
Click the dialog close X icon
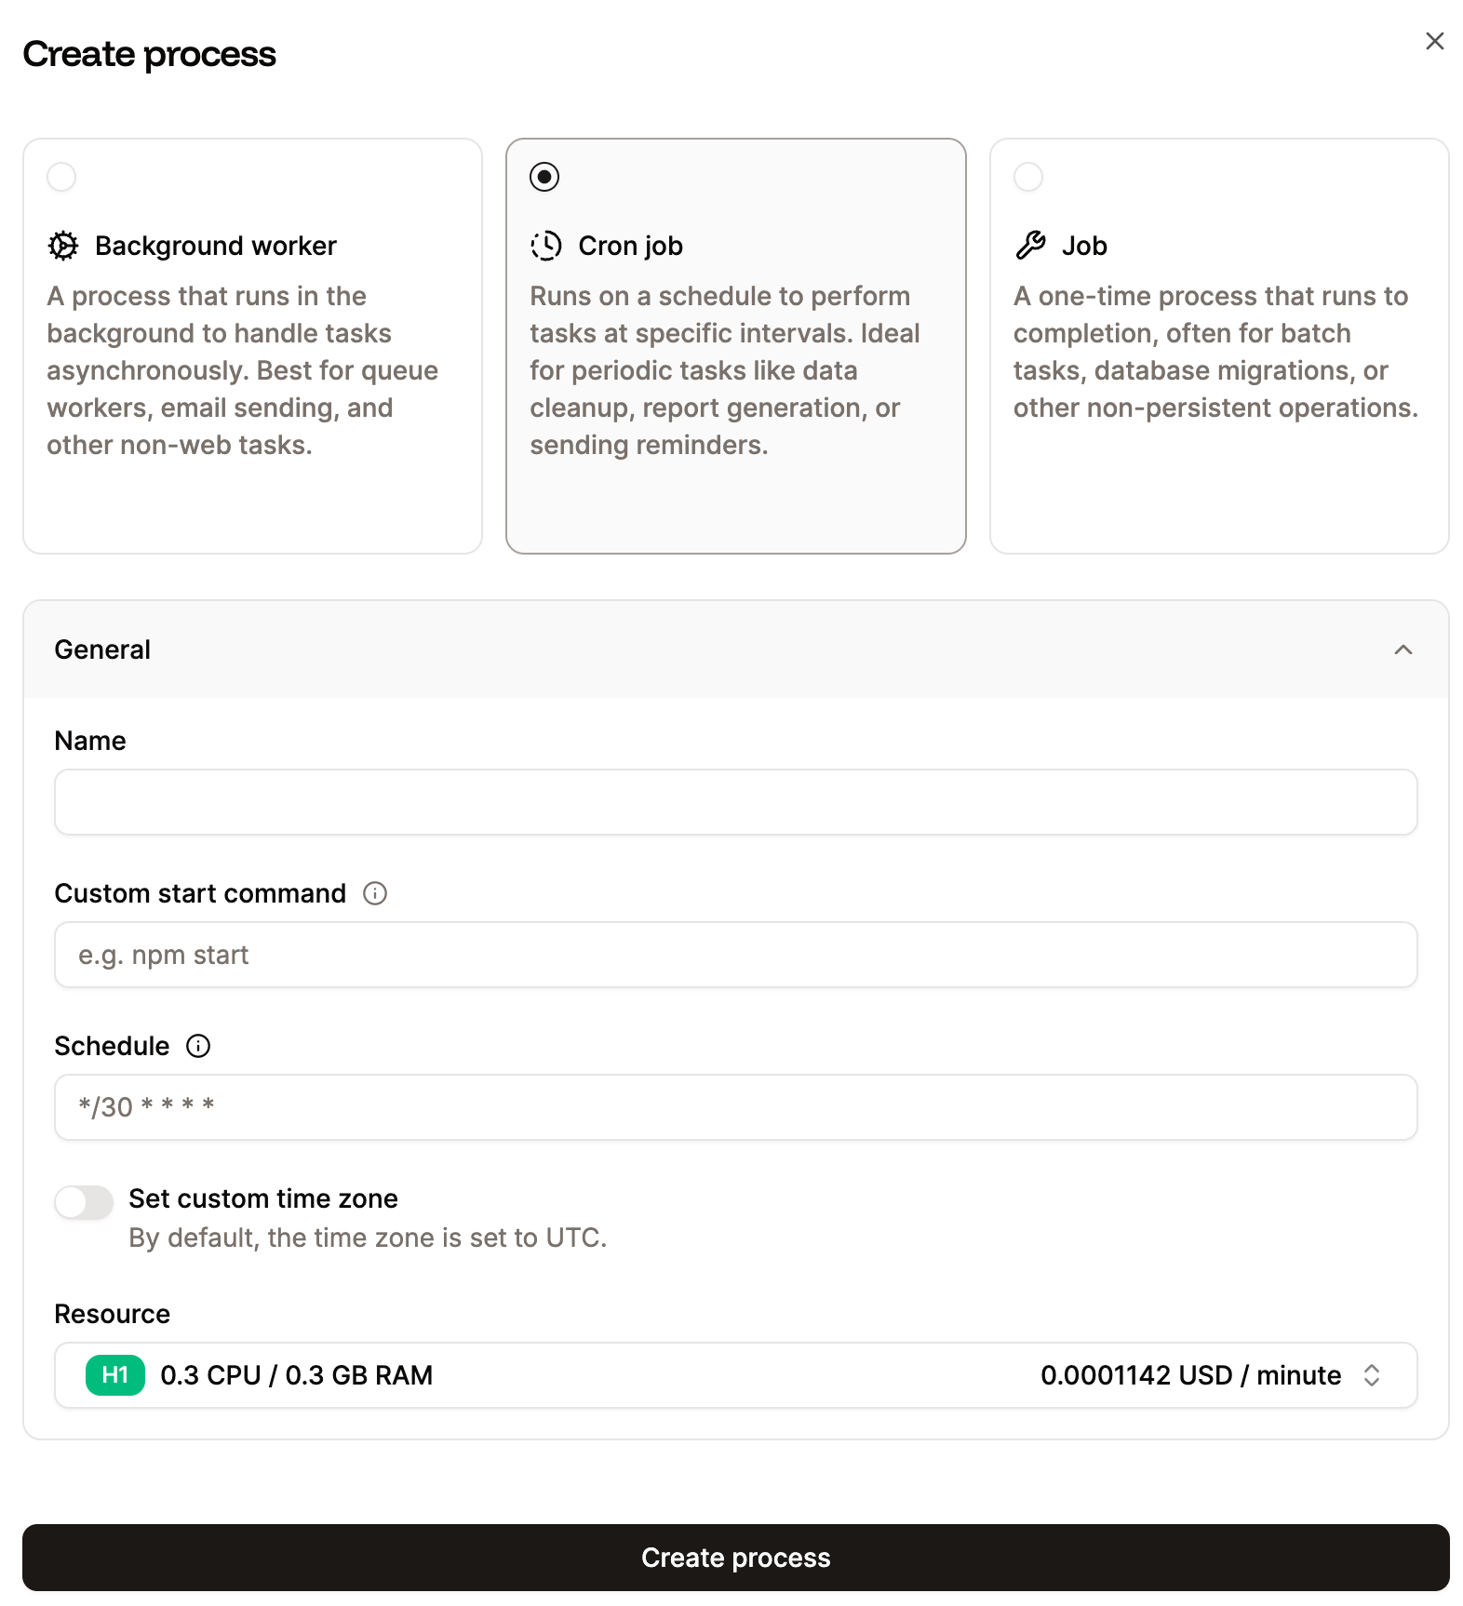point(1434,41)
